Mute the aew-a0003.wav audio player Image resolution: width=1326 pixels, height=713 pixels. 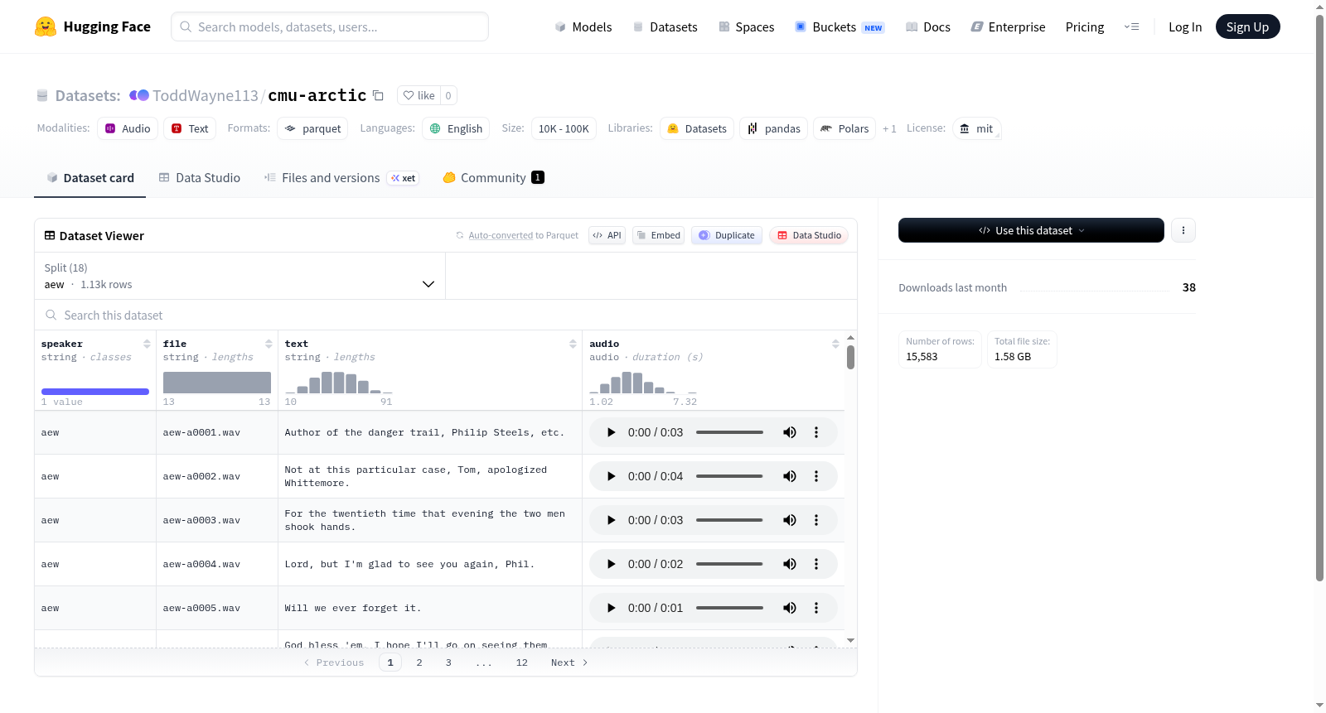click(x=790, y=520)
